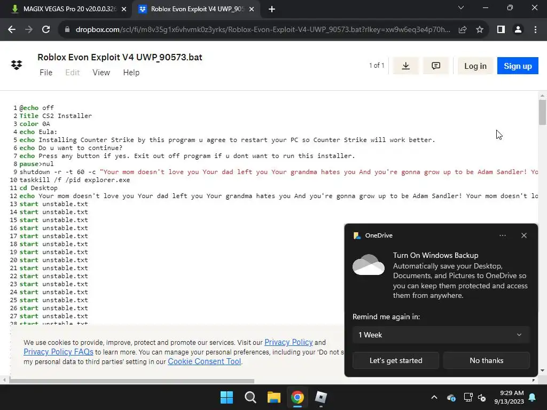Click the Dropbox logo icon
547x410 pixels.
coord(17,65)
